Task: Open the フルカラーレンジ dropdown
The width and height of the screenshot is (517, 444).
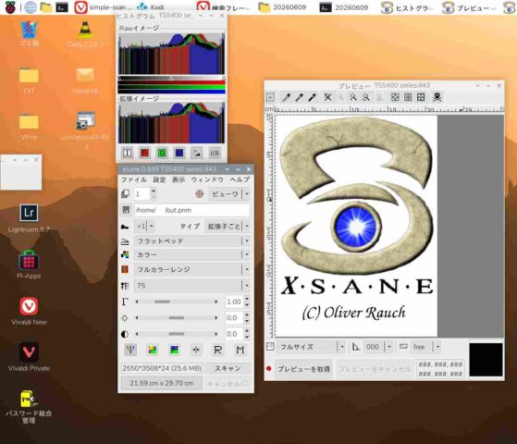Action: [x=191, y=269]
